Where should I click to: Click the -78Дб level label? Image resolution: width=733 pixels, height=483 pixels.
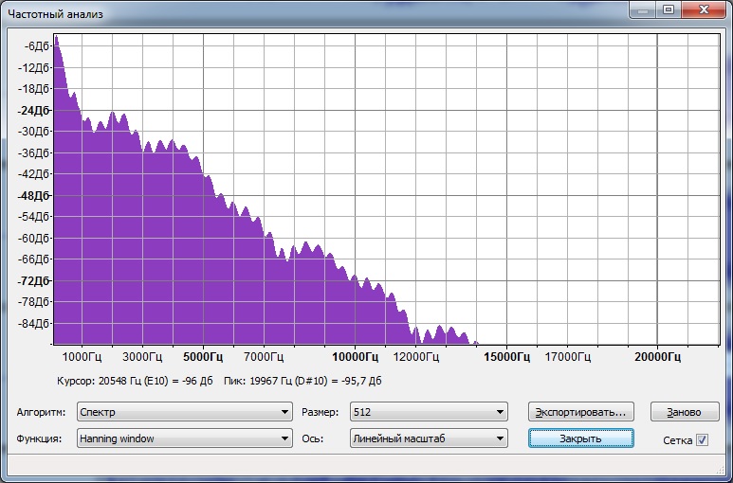(x=33, y=302)
